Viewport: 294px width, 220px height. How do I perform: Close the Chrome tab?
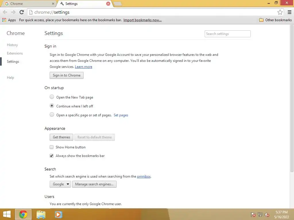tap(53, 4)
